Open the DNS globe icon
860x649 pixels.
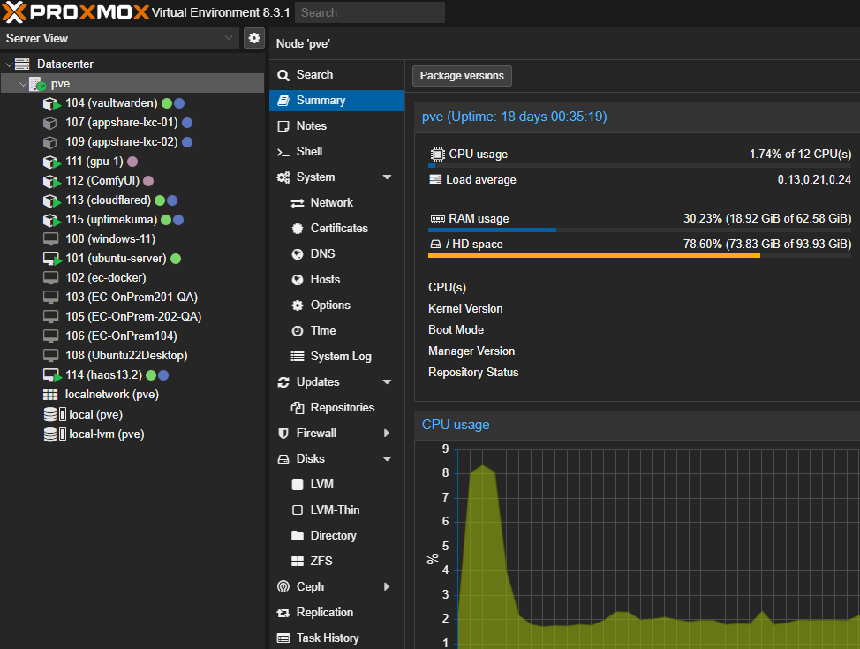tap(299, 253)
